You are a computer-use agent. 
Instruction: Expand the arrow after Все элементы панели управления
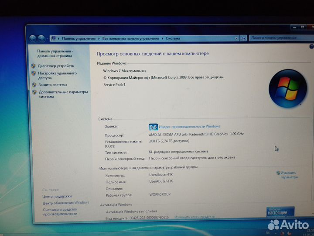click(162, 38)
